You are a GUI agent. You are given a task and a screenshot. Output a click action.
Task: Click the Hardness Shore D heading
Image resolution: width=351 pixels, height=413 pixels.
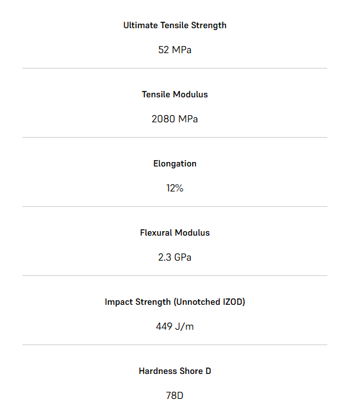tap(175, 371)
